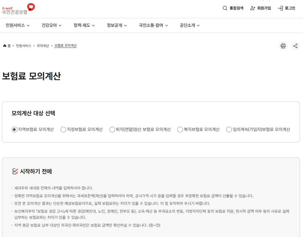The width and height of the screenshot is (303, 237).
Task: Select the 복직보험료 모의계산 radio button
Action: point(180,129)
